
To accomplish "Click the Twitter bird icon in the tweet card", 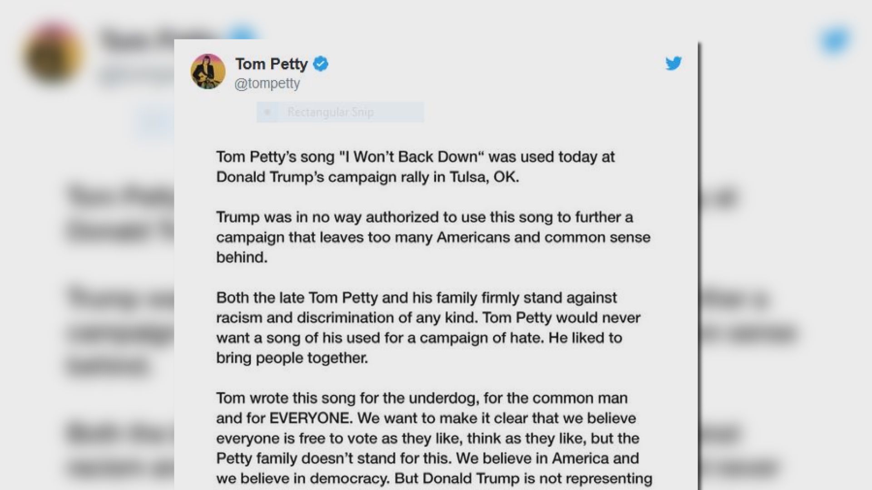I will point(674,63).
